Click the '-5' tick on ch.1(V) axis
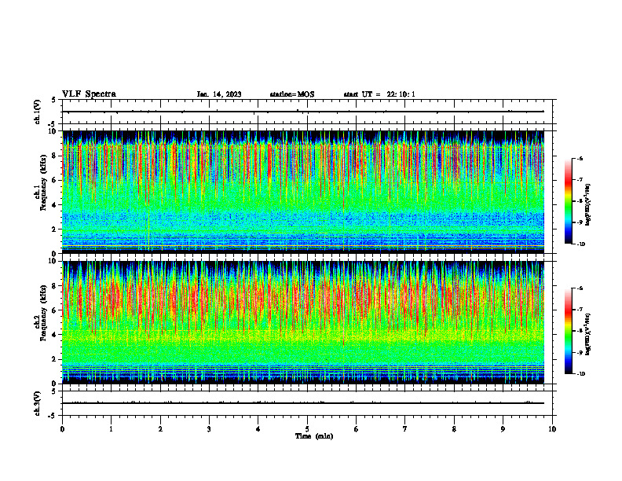The height and width of the screenshot is (481, 622). (x=53, y=124)
